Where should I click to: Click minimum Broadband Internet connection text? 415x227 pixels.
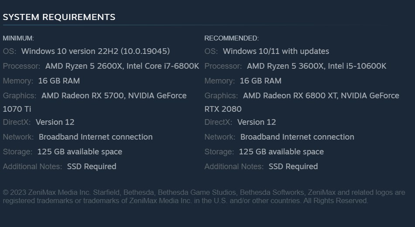click(96, 137)
